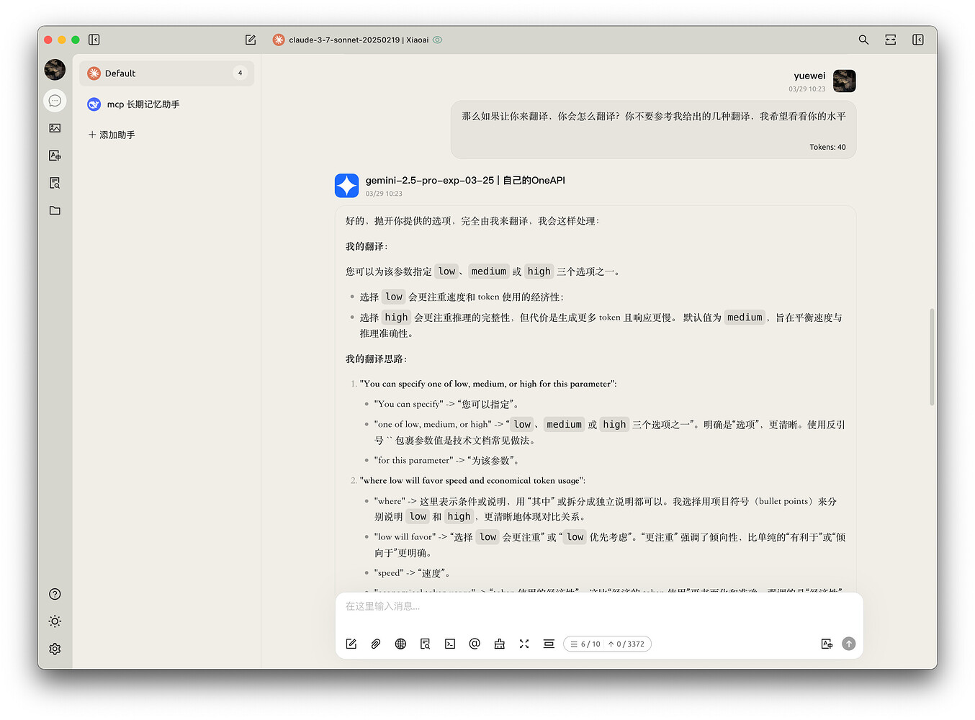Viewport: 975px width, 720px height.
Task: Select the Default assistant
Action: (166, 73)
